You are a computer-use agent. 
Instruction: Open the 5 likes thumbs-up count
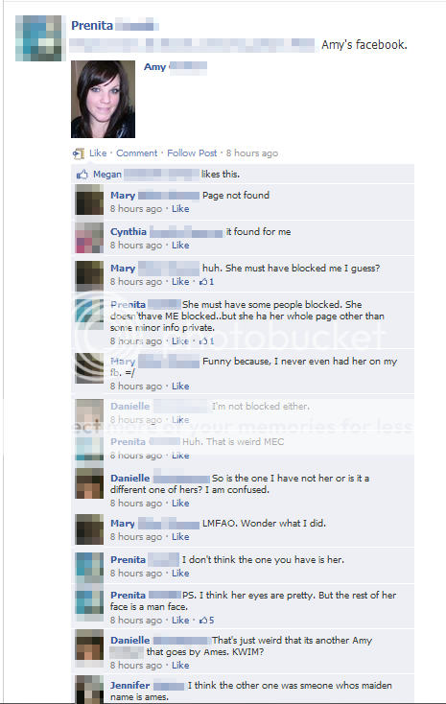(207, 620)
